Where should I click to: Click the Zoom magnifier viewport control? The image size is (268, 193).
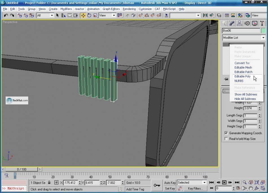245,182
